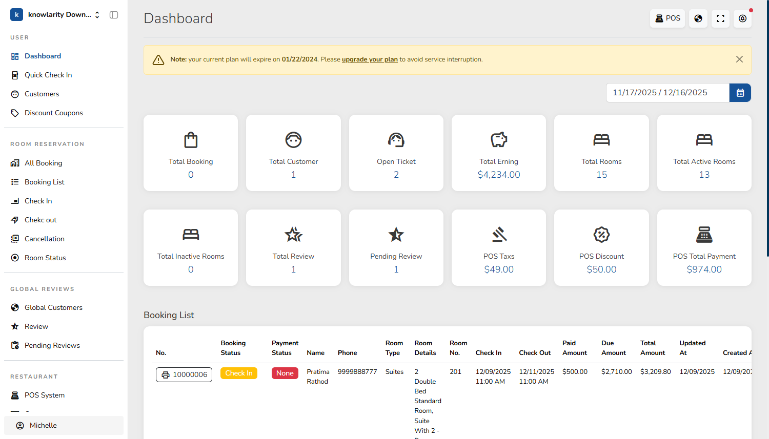Open the Room Status menu item
The image size is (769, 439).
coord(45,258)
